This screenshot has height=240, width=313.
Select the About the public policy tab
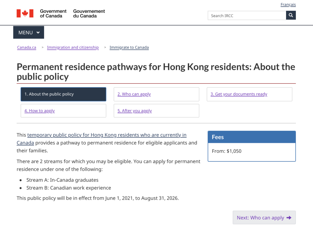[x=63, y=94]
